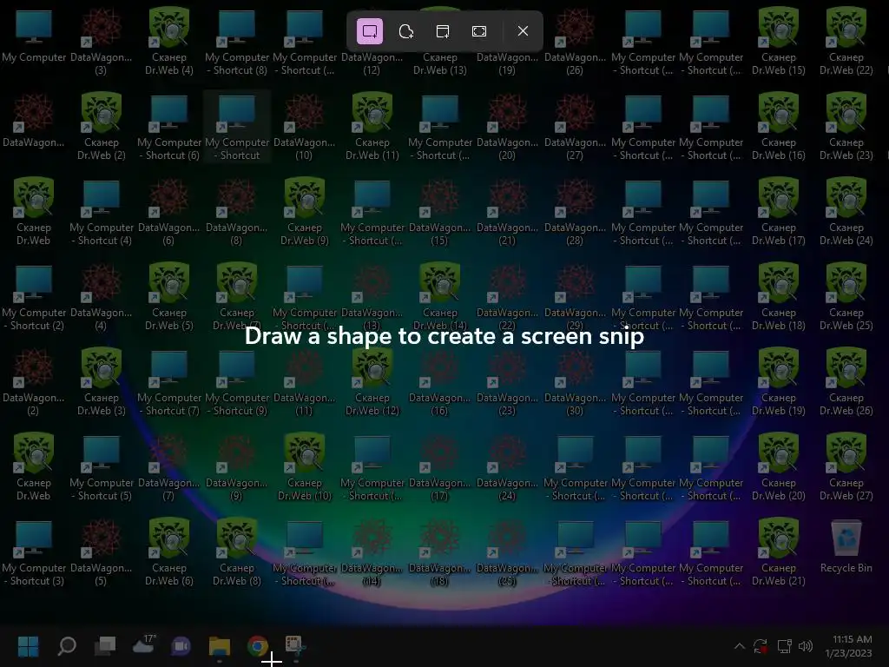The image size is (889, 667).
Task: Open the weather widget showing 17°
Action: tap(143, 645)
